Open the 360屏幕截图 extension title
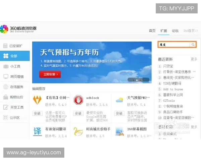Viewport: 201px width, 161px height. point(137,129)
